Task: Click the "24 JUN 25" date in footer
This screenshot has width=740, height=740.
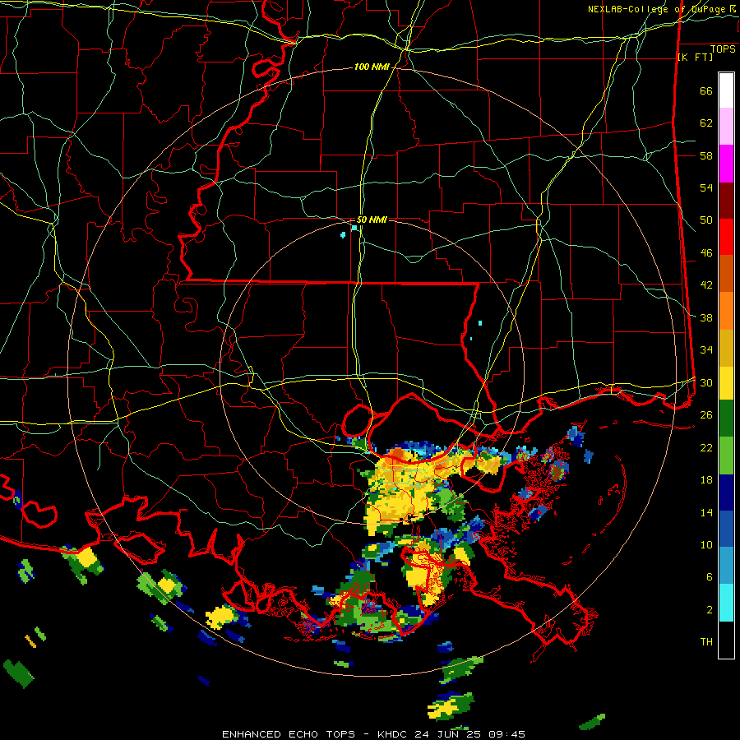Action: pyautogui.click(x=449, y=734)
